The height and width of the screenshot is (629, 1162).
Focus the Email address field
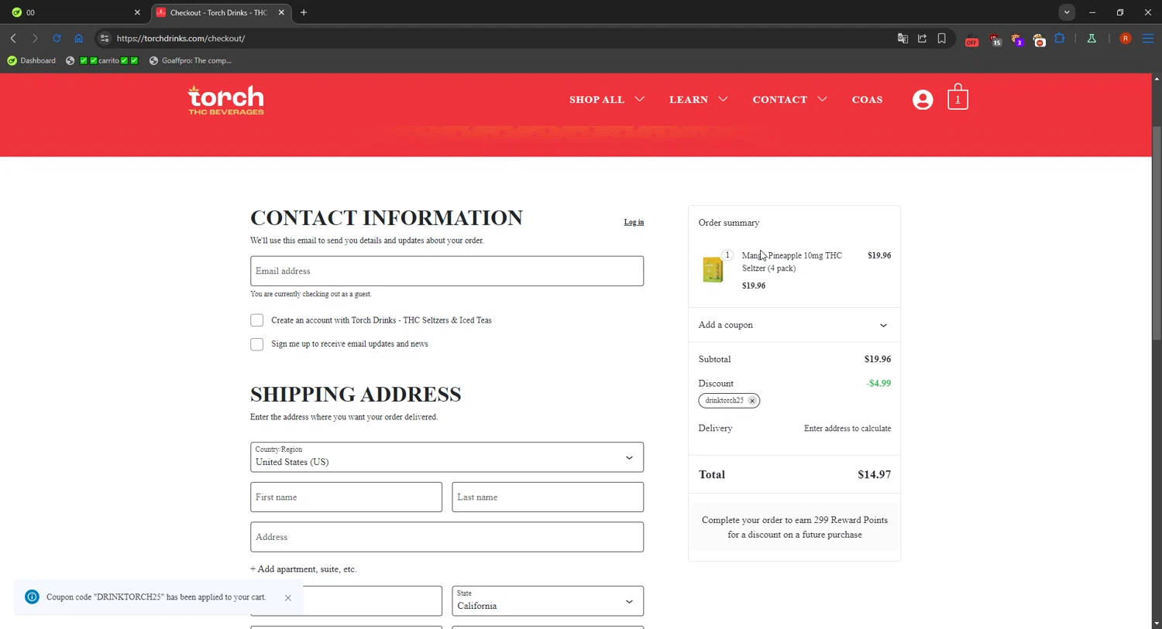(x=447, y=271)
